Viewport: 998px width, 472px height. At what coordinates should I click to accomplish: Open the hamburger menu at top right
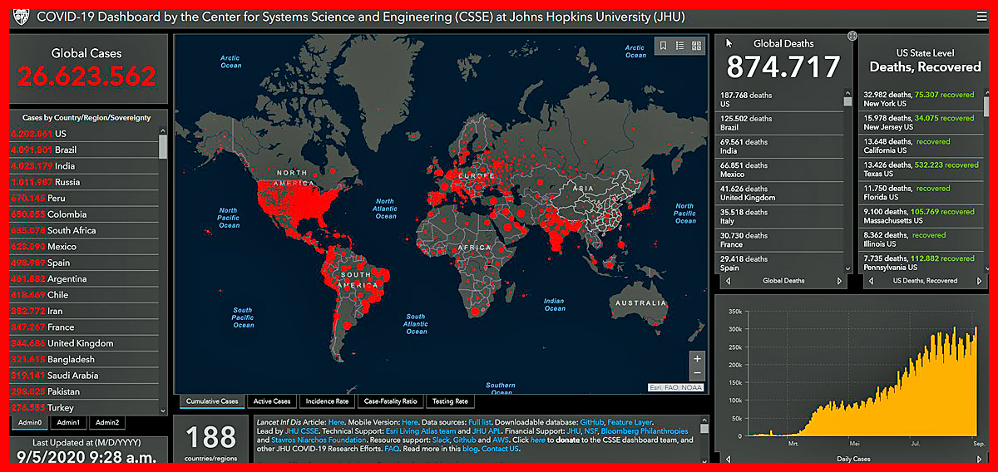point(982,16)
